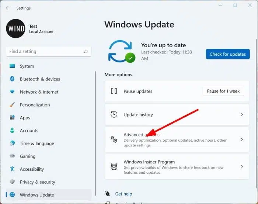
Task: Open Network & internet category
Action: pyautogui.click(x=49, y=92)
